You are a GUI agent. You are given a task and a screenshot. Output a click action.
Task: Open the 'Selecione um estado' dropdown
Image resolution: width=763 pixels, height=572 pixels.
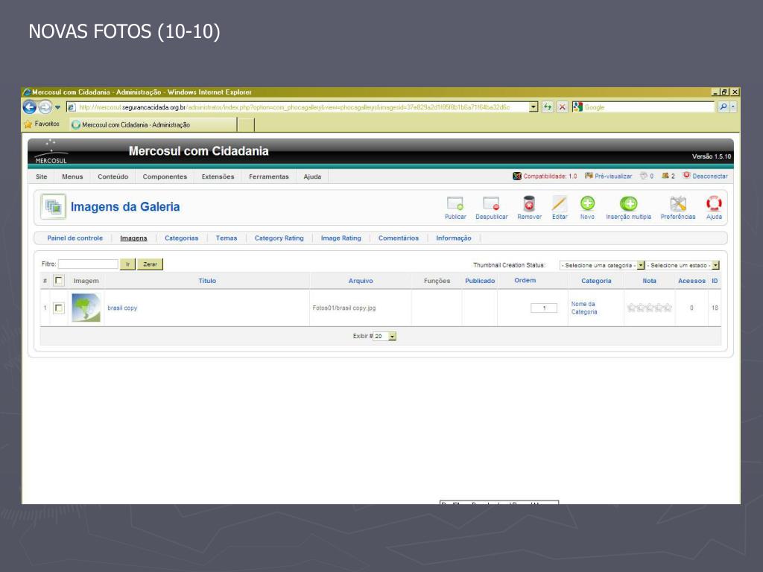point(683,265)
